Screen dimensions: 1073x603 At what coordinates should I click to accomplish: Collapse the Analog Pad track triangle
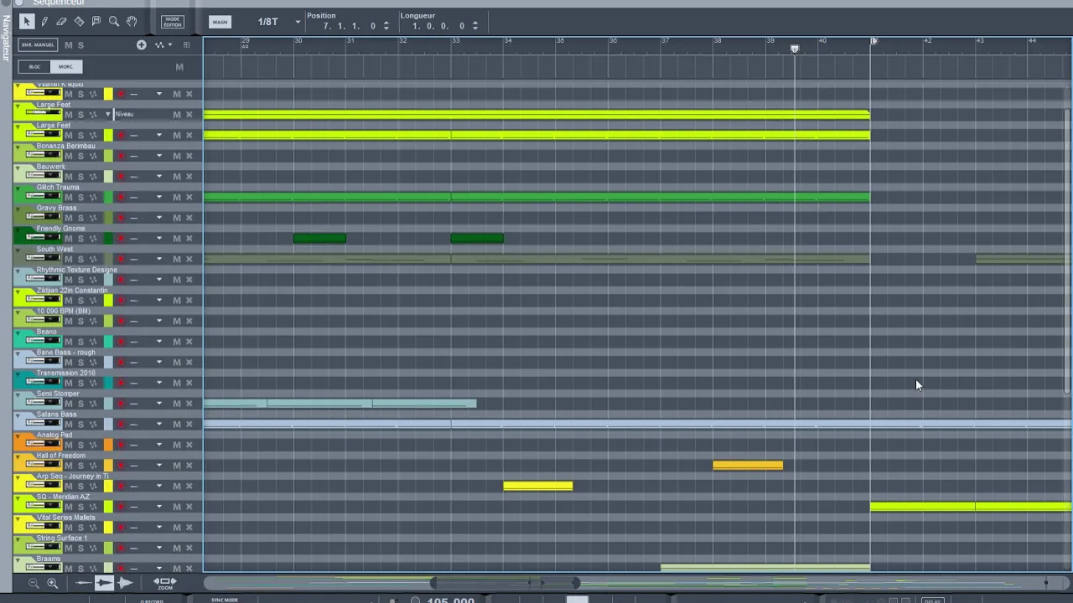(x=18, y=436)
